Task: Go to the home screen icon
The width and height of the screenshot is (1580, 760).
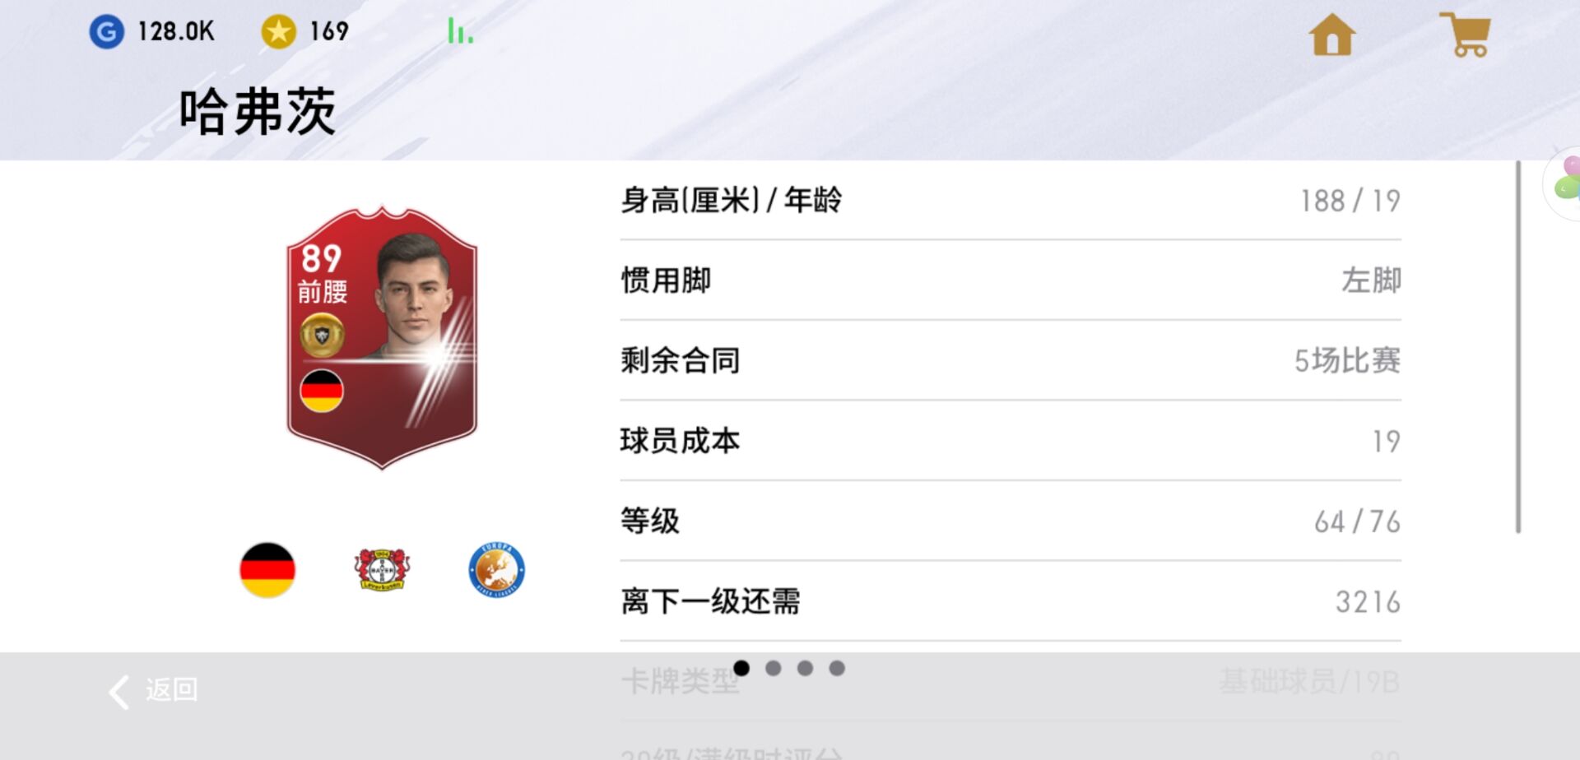Action: (1332, 35)
